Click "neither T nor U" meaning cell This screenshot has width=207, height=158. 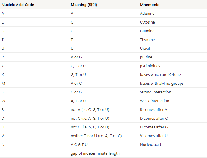(96, 136)
